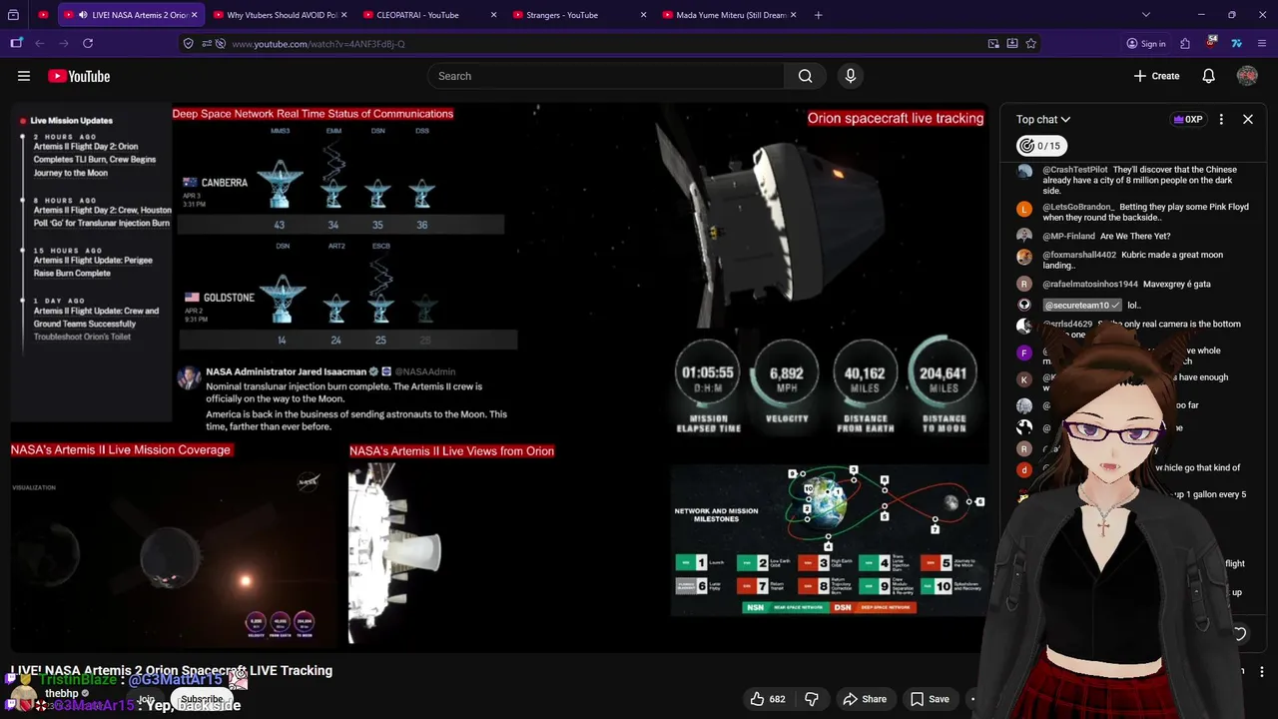Click Sign in in browser toolbar
1278x719 pixels.
tap(1145, 44)
